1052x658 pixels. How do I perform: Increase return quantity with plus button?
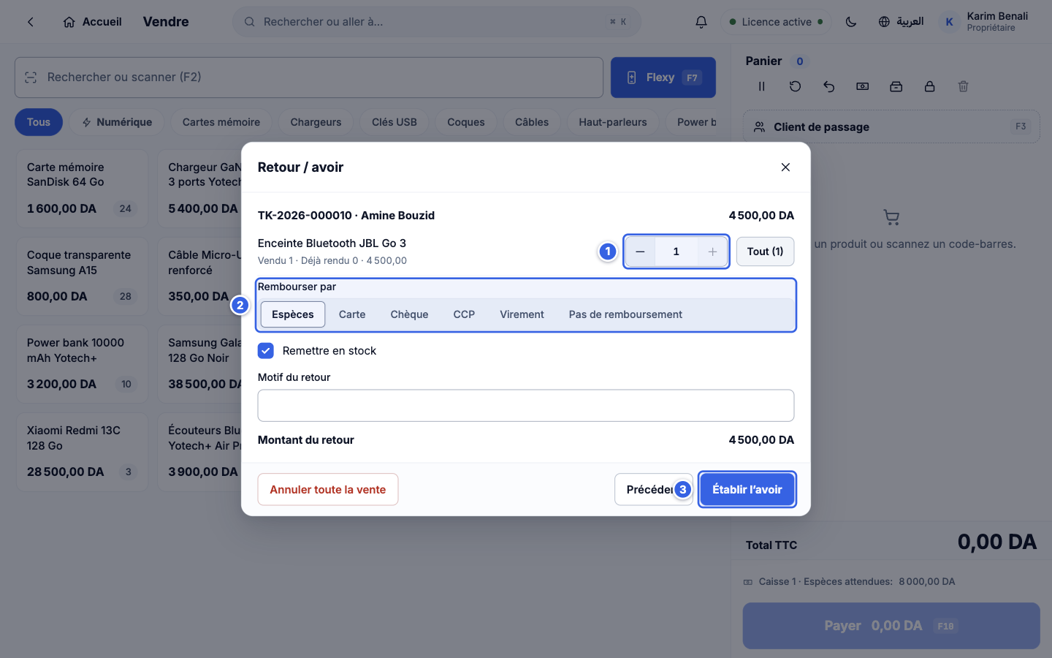pos(712,252)
